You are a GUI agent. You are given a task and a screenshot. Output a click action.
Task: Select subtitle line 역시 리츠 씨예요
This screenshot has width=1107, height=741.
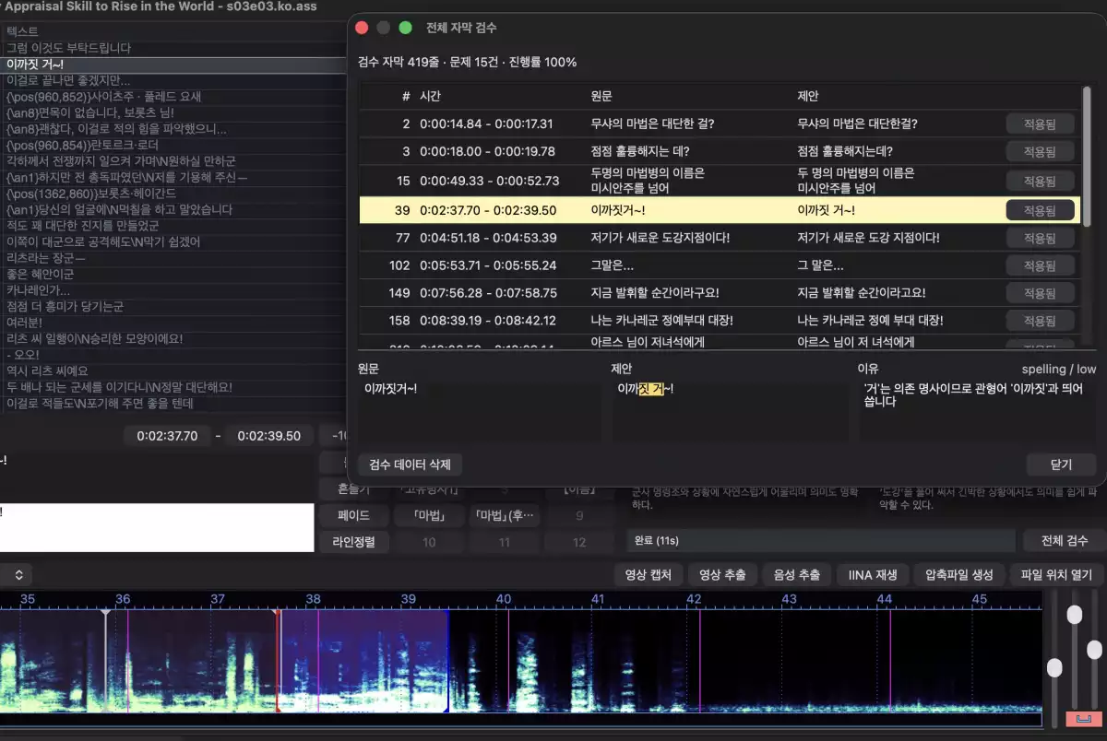(172, 371)
